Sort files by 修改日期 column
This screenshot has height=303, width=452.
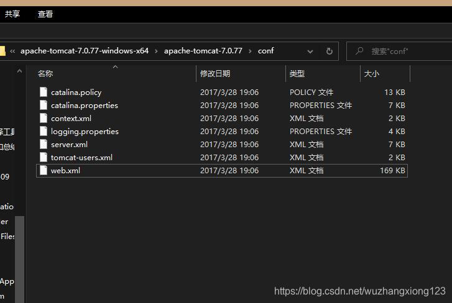(215, 74)
